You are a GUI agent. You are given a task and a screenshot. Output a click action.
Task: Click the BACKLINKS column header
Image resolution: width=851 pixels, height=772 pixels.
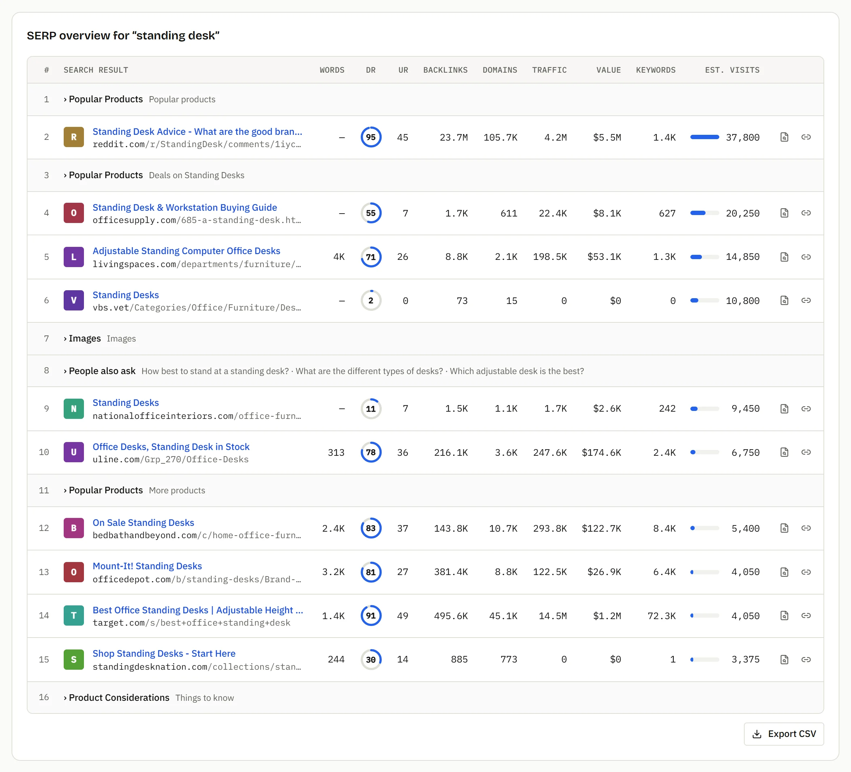[x=445, y=70]
